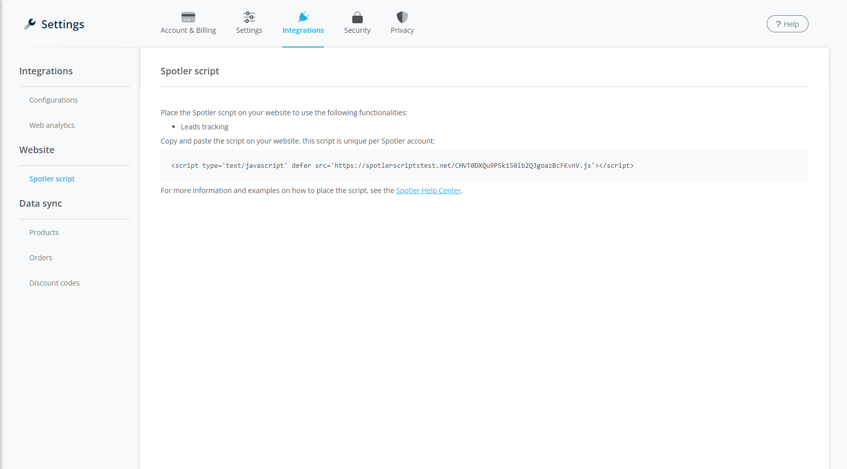The width and height of the screenshot is (847, 469).
Task: Click the Account & Billing credit card icon
Action: click(x=188, y=17)
